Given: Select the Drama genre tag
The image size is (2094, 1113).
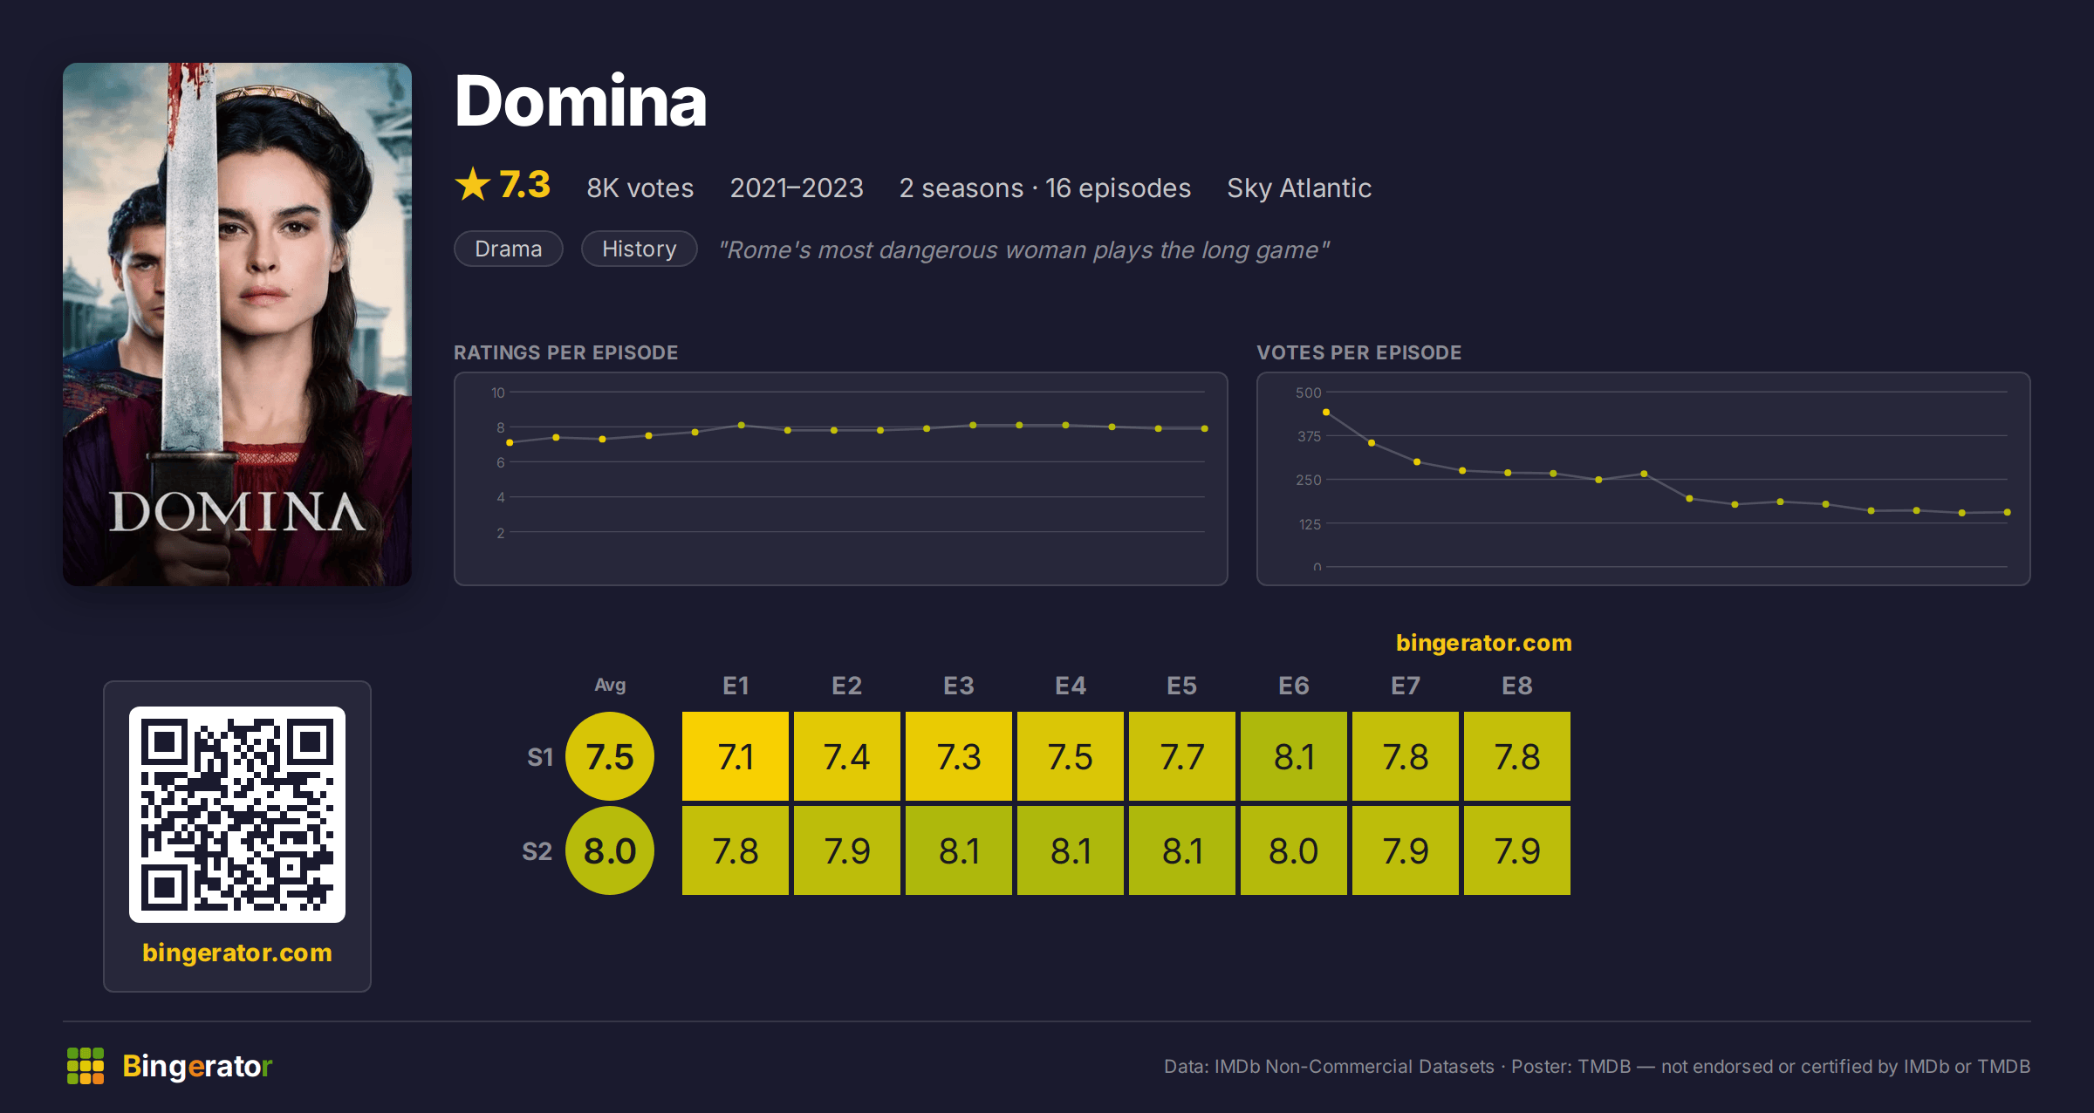Looking at the screenshot, I should pos(509,249).
